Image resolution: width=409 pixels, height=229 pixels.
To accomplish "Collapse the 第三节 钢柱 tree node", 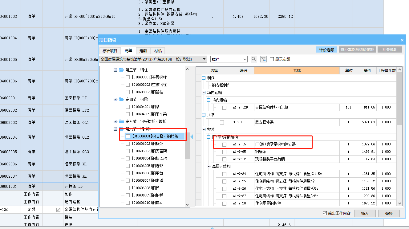I will coord(115,70).
